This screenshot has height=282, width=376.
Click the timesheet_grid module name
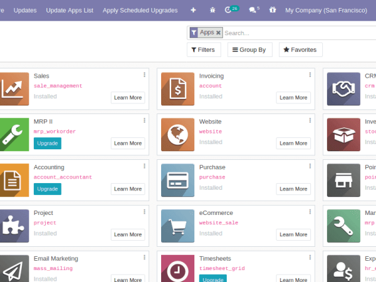[x=222, y=268]
